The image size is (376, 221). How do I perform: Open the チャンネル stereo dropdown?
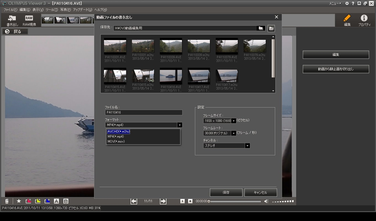point(247,146)
